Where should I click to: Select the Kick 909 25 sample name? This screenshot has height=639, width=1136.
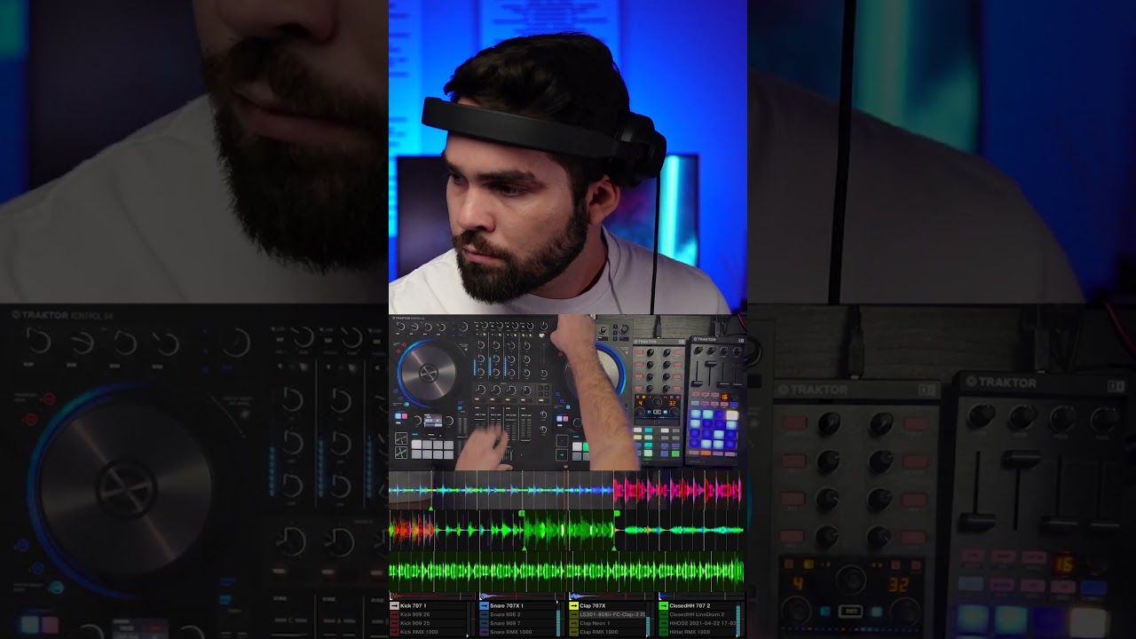(x=415, y=623)
